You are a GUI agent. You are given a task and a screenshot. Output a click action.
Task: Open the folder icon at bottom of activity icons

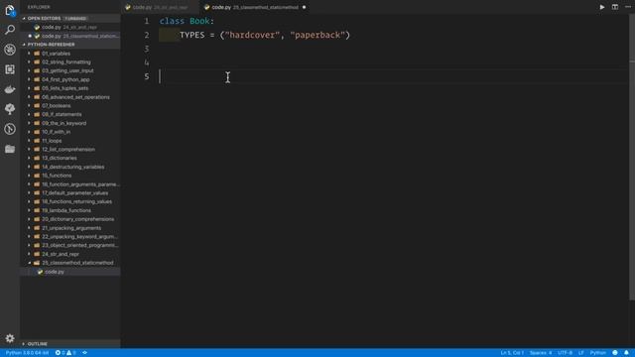point(10,149)
